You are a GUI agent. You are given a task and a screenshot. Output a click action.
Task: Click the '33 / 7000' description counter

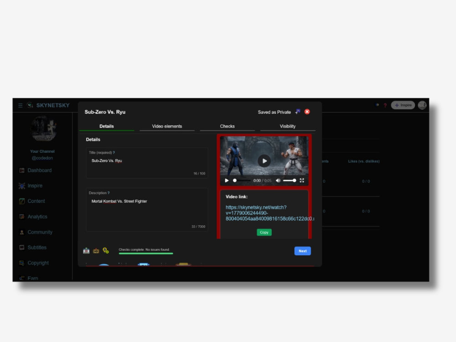click(x=198, y=227)
